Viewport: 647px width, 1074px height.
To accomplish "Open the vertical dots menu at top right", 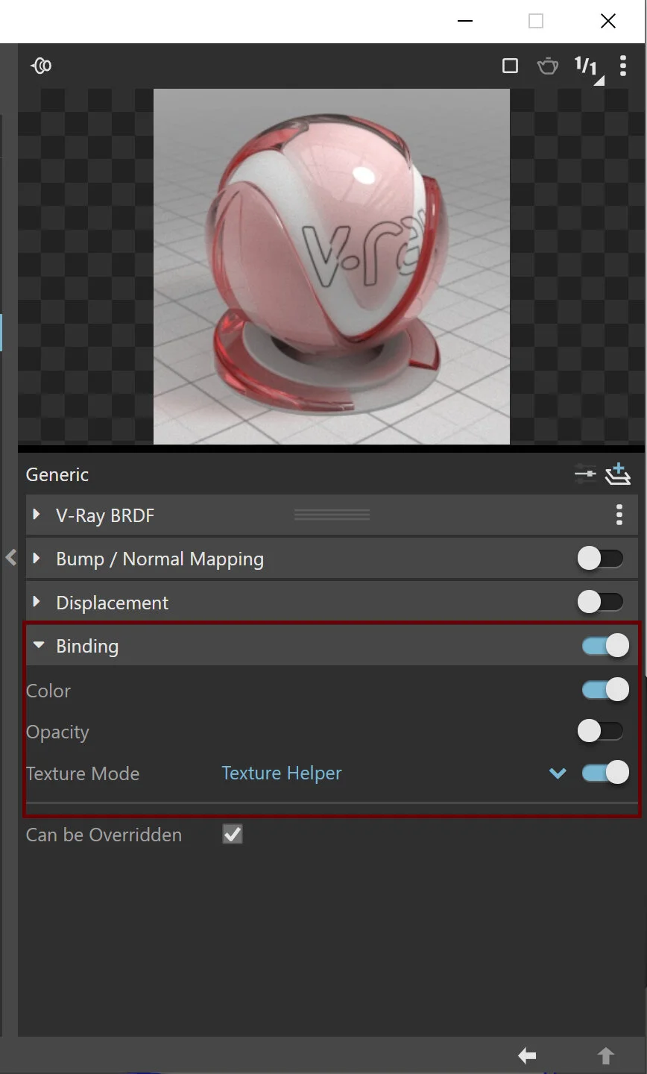I will pyautogui.click(x=623, y=66).
